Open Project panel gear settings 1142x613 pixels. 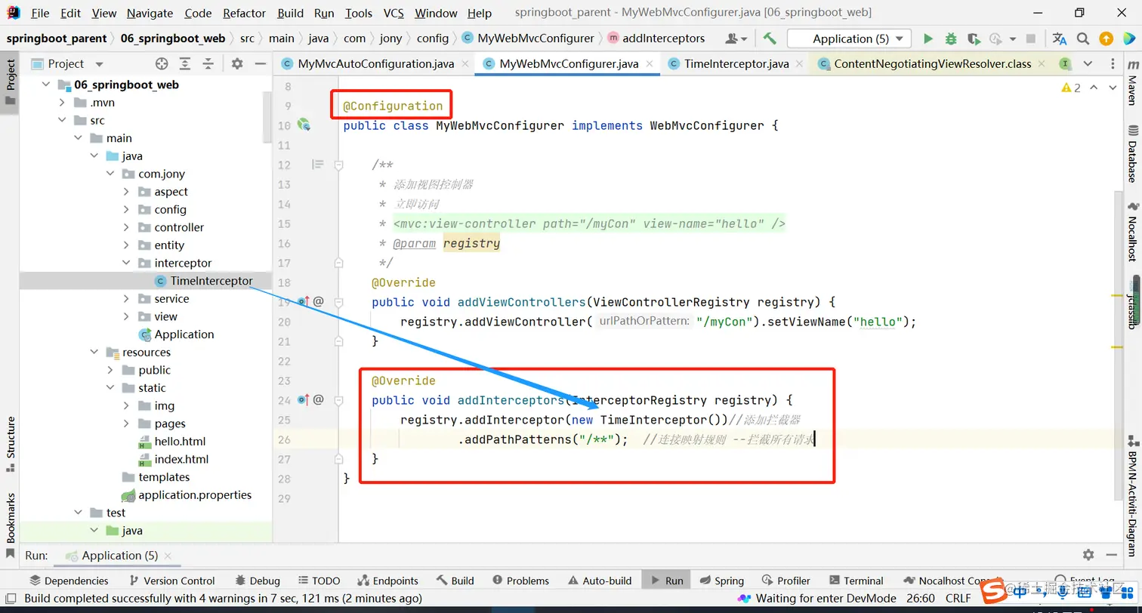pyautogui.click(x=237, y=64)
